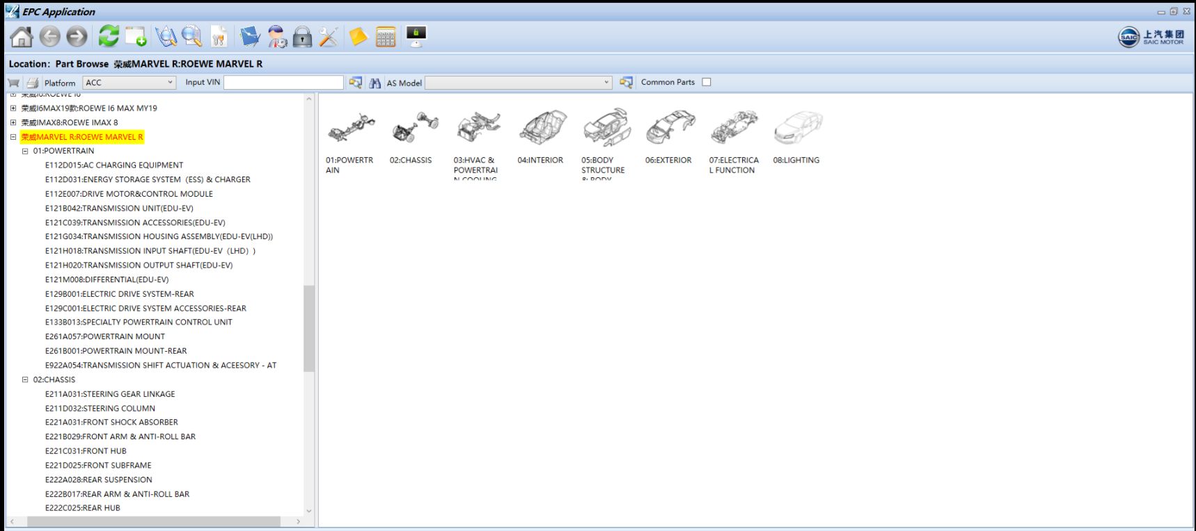Open the wrench and screwdriver tools icon

329,36
